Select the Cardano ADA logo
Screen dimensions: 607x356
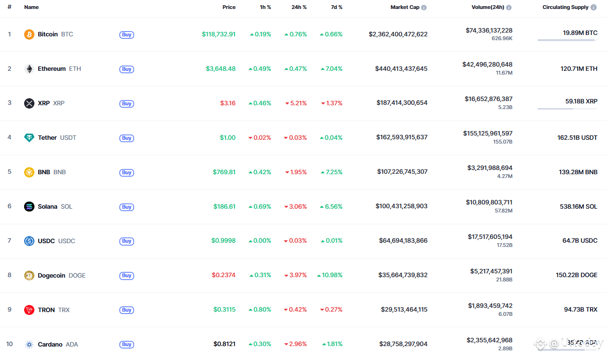(x=28, y=344)
